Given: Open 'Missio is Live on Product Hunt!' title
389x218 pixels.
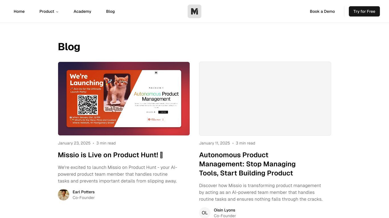Looking at the screenshot, I should click(110, 155).
